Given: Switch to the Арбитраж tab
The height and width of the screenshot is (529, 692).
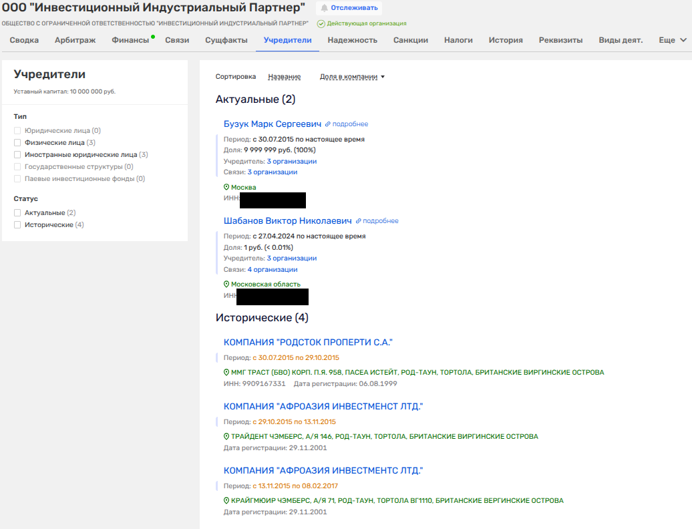Looking at the screenshot, I should tap(75, 40).
